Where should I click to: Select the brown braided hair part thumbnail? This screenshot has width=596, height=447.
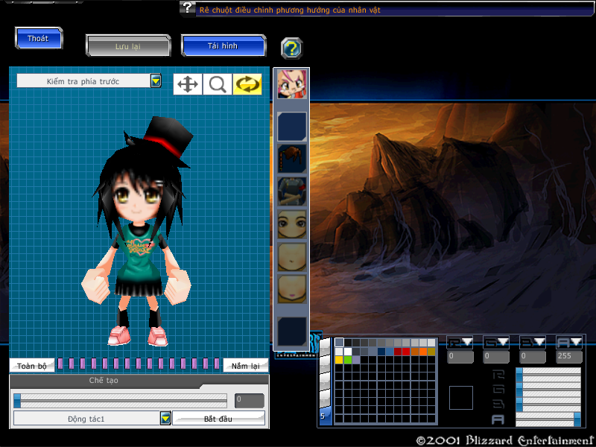pyautogui.click(x=291, y=159)
